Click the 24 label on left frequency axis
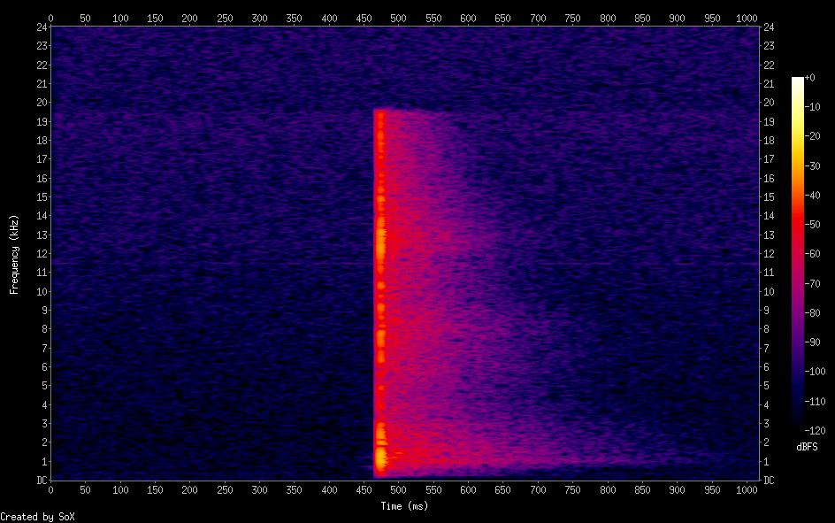This screenshot has width=835, height=523. click(x=41, y=27)
